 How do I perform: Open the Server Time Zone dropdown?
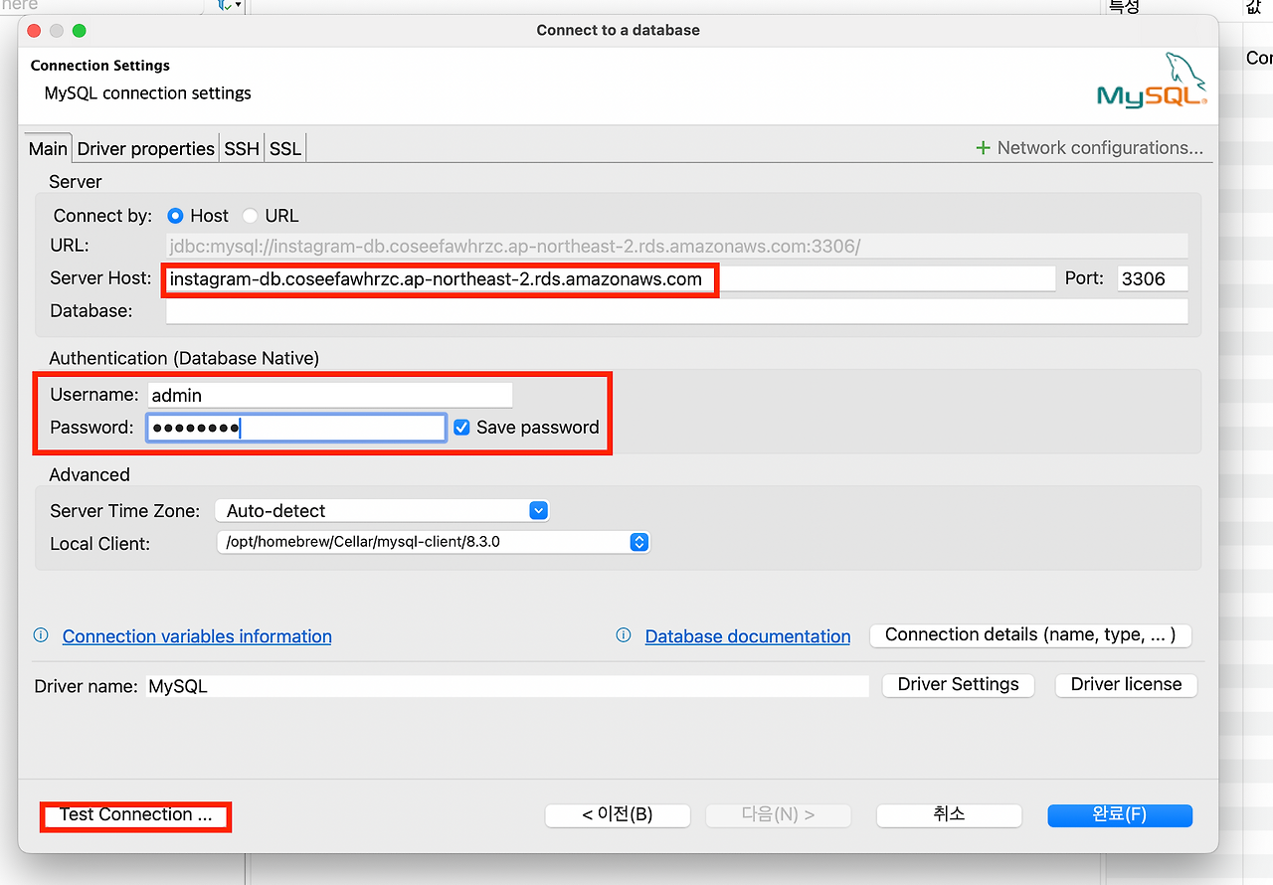pos(382,511)
